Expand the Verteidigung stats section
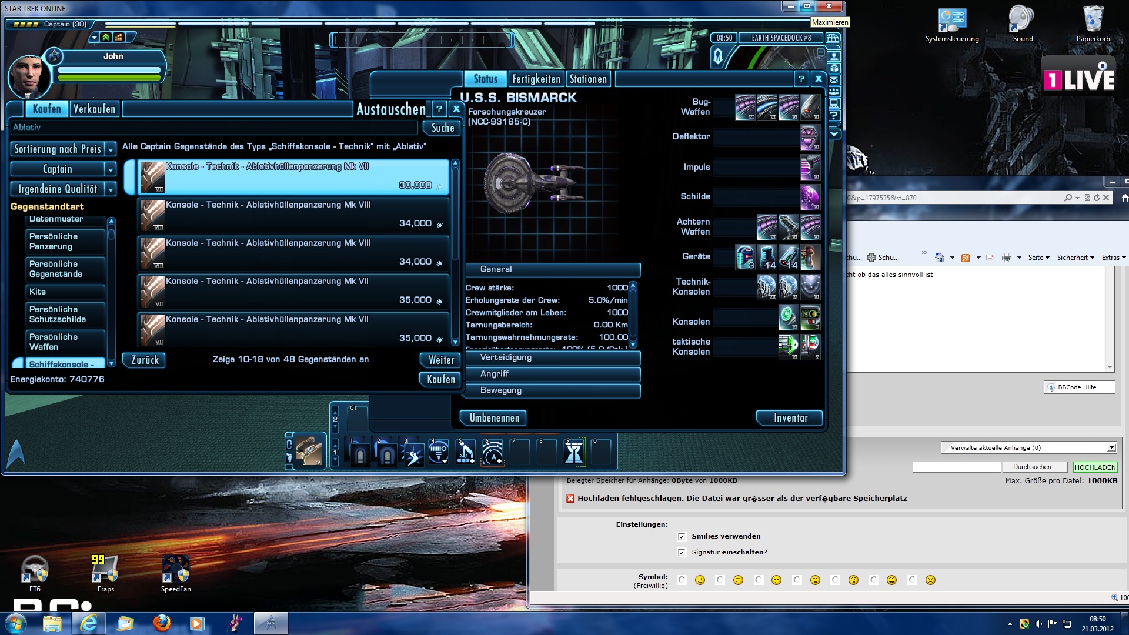The width and height of the screenshot is (1129, 635). click(x=553, y=357)
